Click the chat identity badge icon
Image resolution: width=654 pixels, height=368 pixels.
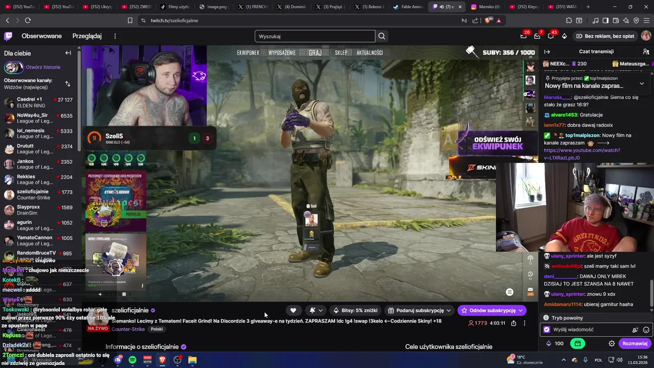click(x=547, y=330)
